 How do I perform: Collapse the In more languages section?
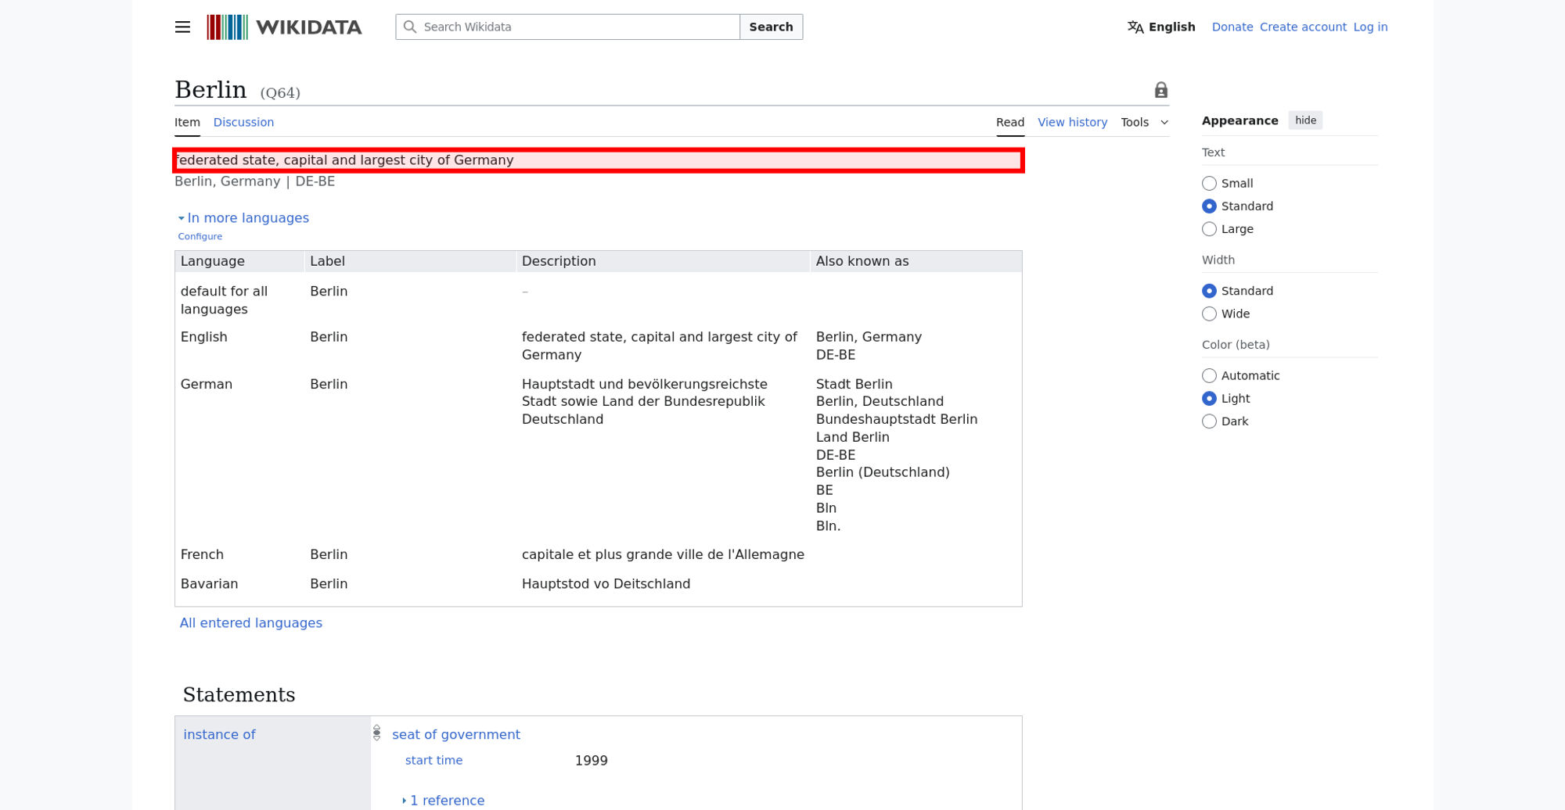(243, 218)
